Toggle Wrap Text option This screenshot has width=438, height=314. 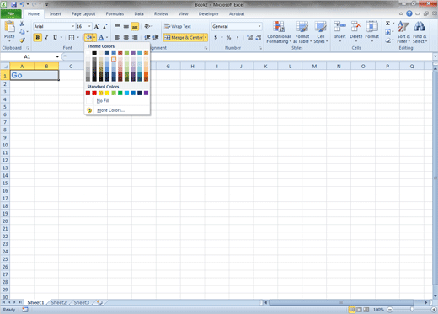tap(178, 26)
